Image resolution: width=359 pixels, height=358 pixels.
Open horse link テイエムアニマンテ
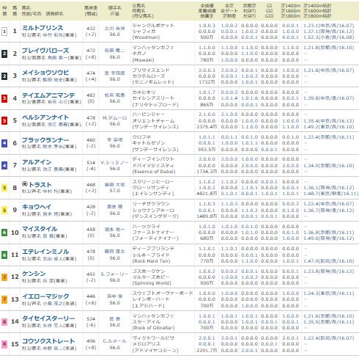[x=48, y=95]
